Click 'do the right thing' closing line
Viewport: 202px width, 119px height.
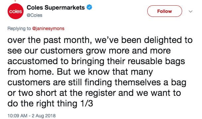pos(42,103)
